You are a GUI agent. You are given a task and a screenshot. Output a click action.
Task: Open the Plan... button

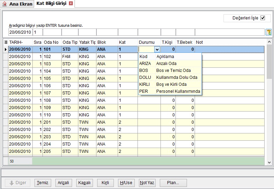pyautogui.click(x=173, y=183)
